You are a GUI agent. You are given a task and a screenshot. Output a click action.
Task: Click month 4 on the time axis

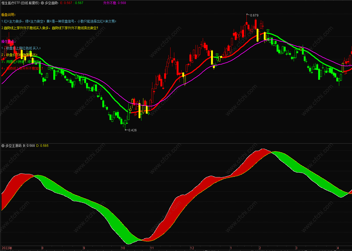338,248
